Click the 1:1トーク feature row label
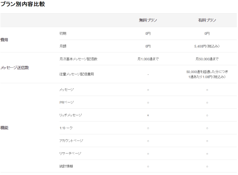 click(x=66, y=128)
